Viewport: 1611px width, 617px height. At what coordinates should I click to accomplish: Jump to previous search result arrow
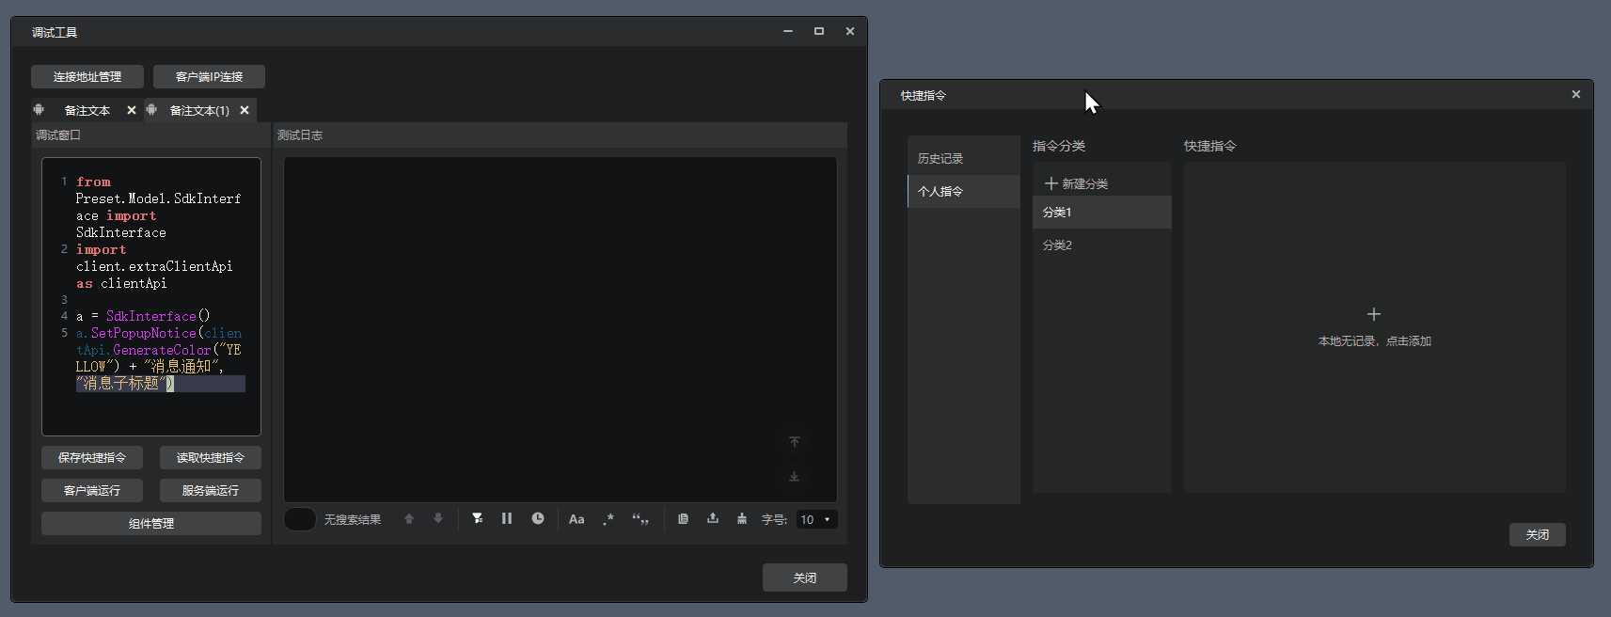point(409,518)
